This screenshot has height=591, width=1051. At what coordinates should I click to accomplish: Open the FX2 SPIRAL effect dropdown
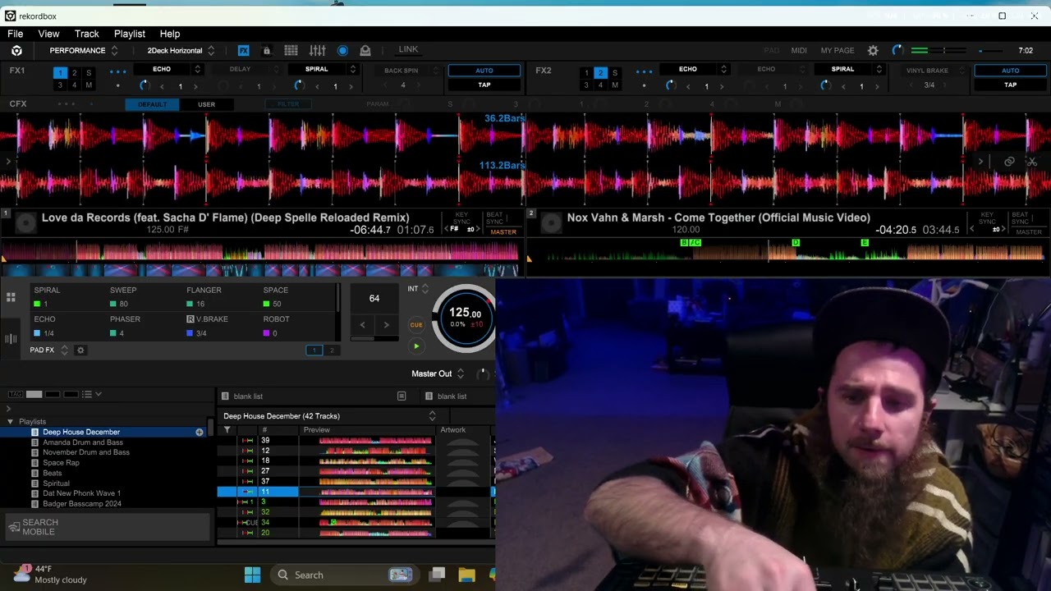pyautogui.click(x=850, y=70)
